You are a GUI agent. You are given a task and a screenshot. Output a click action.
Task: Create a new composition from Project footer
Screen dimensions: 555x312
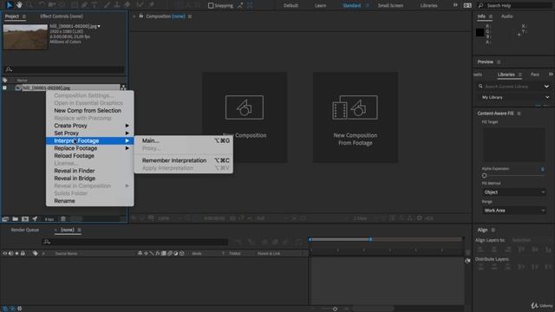click(25, 219)
